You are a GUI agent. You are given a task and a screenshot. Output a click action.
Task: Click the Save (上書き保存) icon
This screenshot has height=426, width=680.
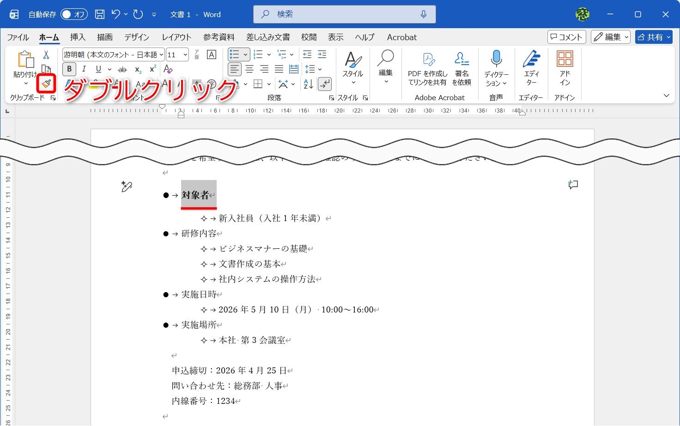coord(99,14)
